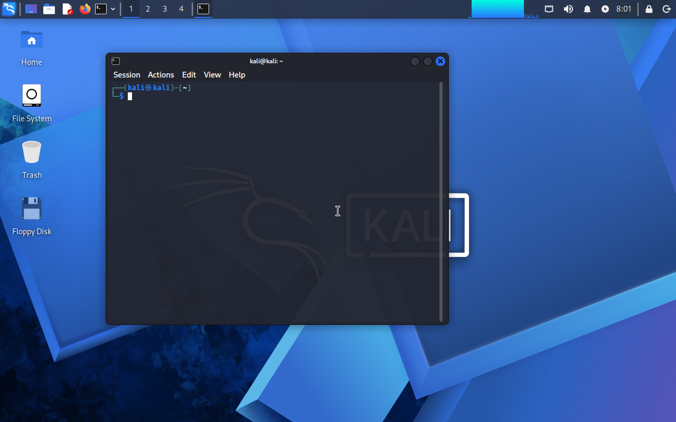
Task: Switch to workspace 2
Action: (x=148, y=9)
